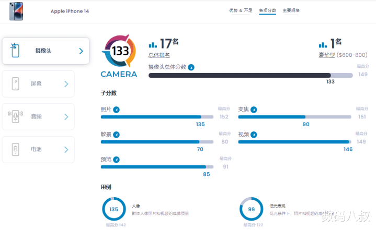Screen dimensions: 376x230
Task: Click the ($600-800) price range text
Action: click(352, 55)
